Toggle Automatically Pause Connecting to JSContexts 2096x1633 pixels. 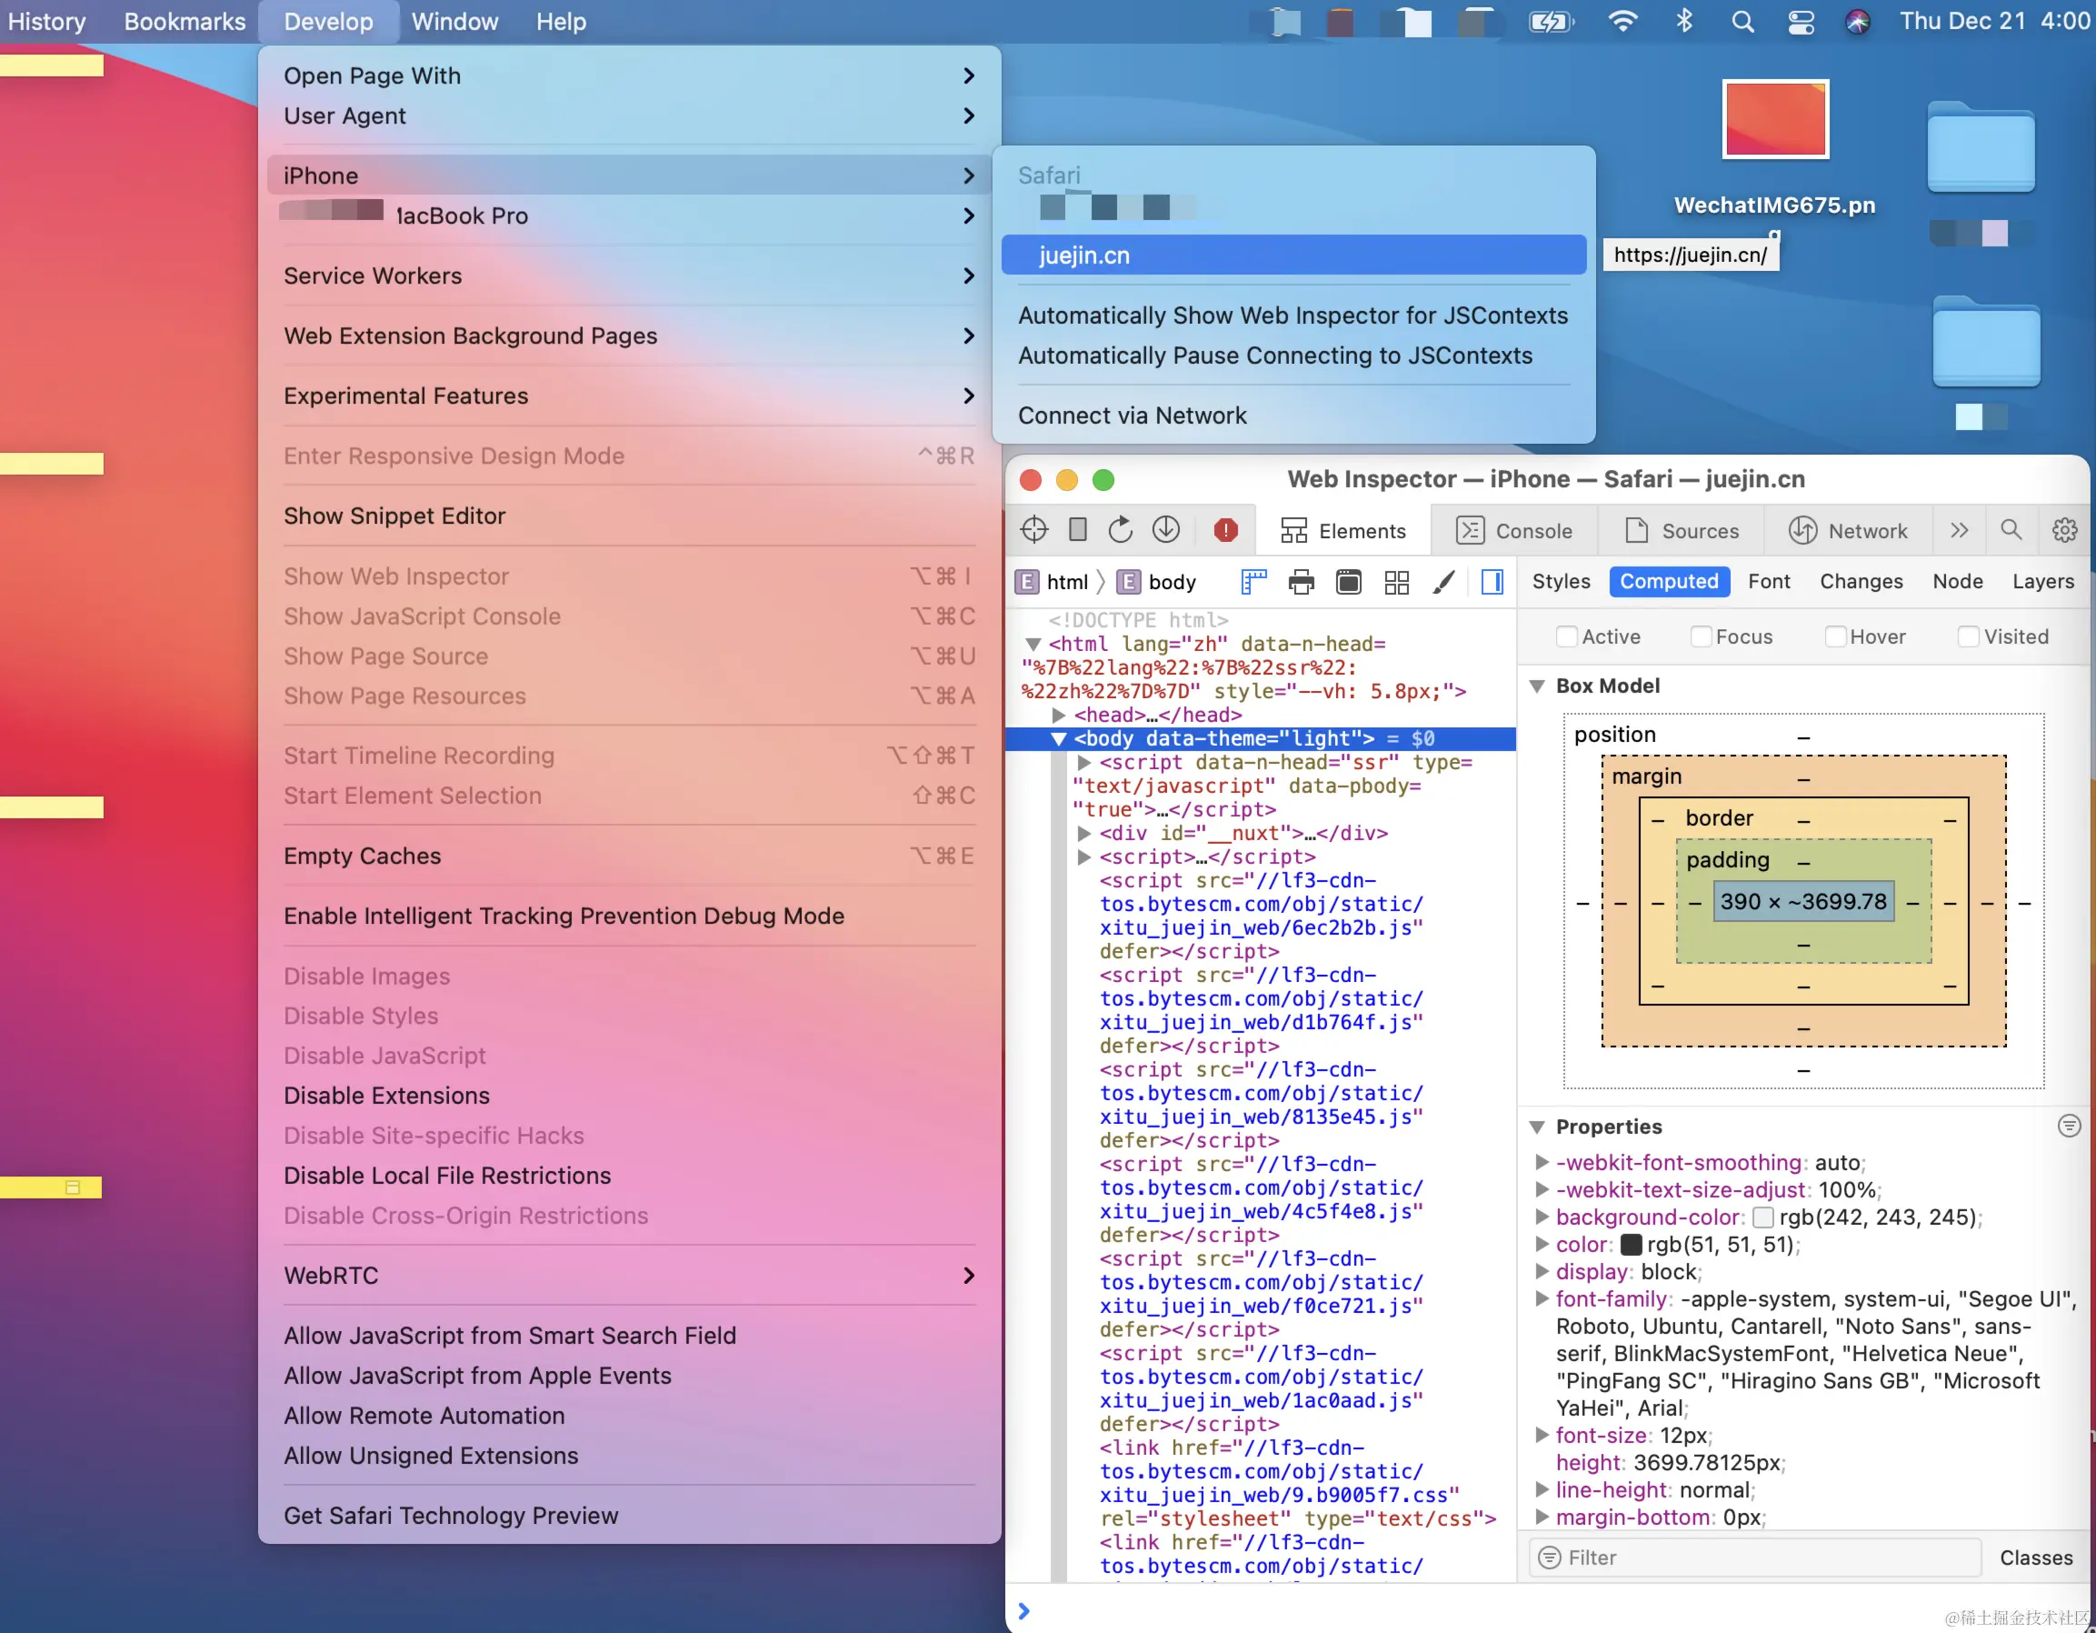point(1293,356)
